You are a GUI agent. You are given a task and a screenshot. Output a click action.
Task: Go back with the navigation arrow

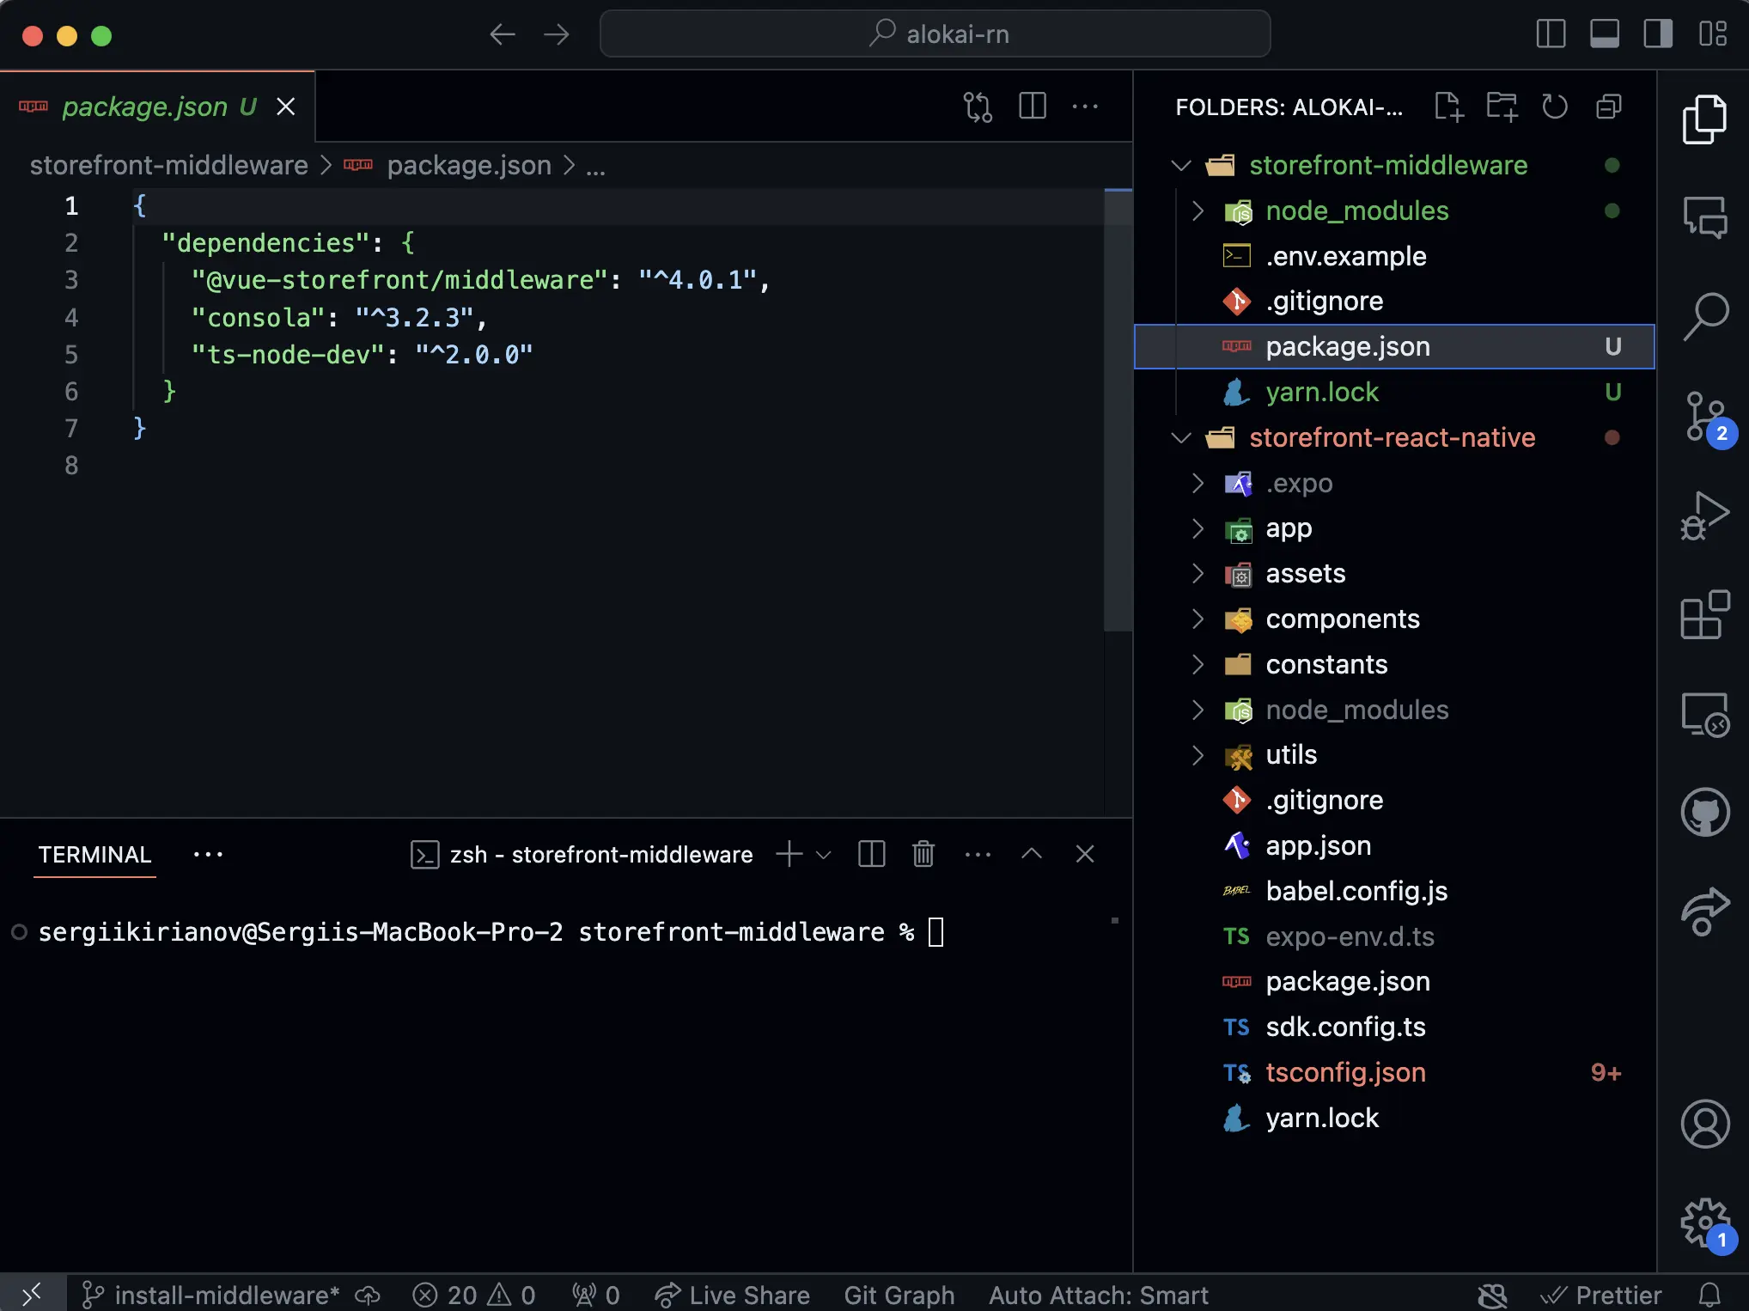(x=503, y=34)
